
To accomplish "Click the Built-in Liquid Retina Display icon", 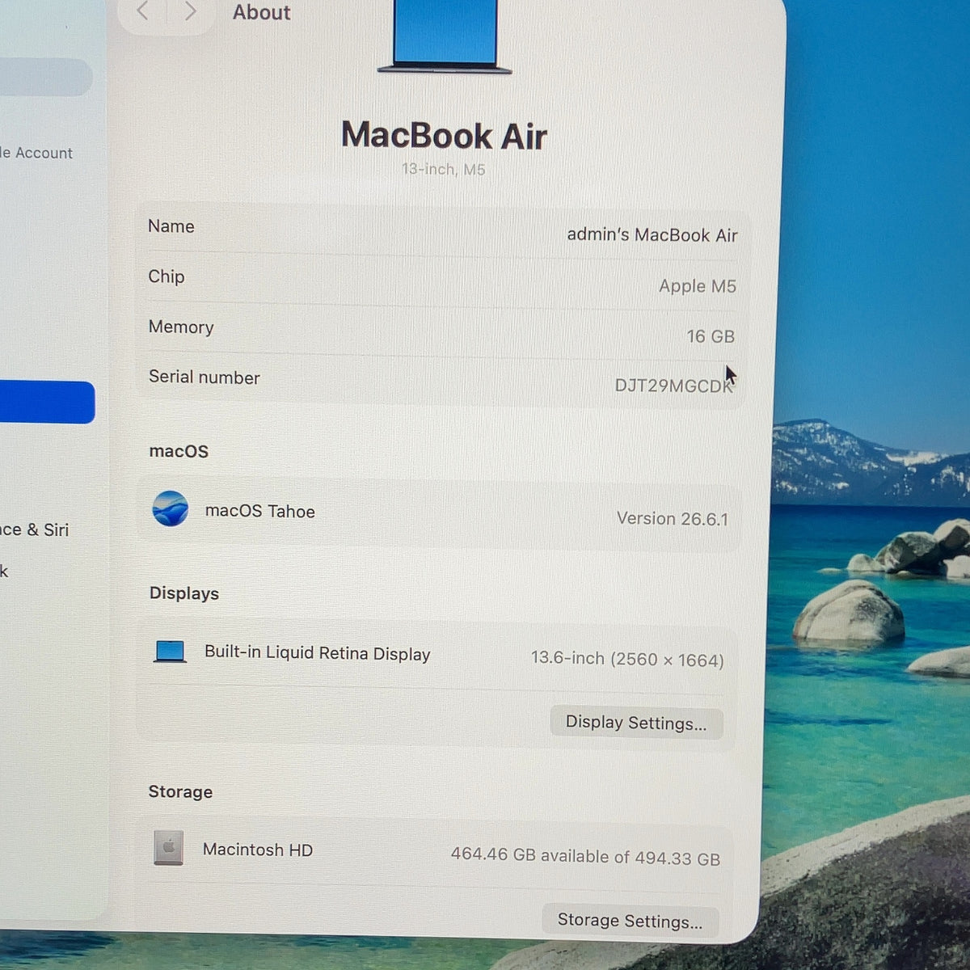I will (170, 652).
